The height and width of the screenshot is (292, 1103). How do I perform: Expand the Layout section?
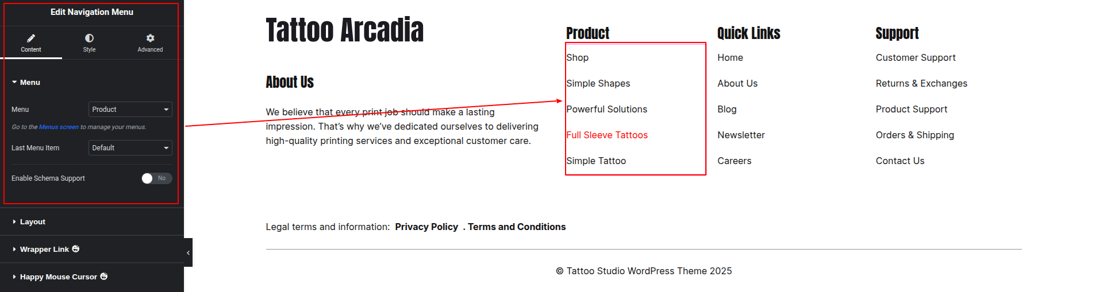click(33, 222)
